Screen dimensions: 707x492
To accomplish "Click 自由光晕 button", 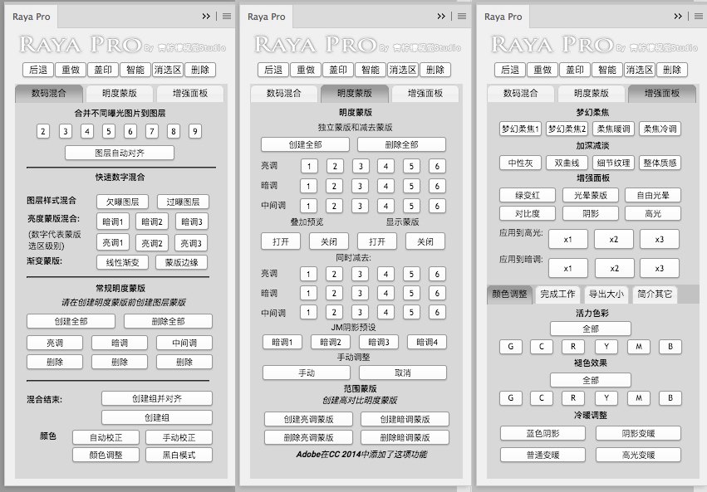I will point(653,195).
